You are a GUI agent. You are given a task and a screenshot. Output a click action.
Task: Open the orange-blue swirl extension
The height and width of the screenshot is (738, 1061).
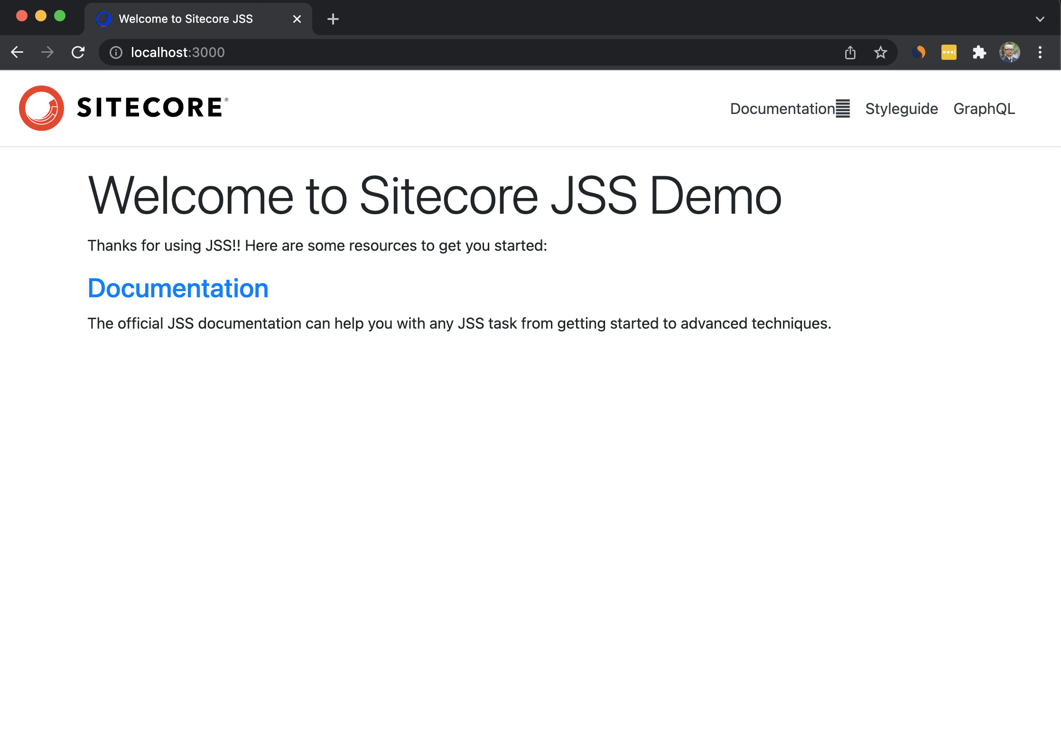coord(919,52)
